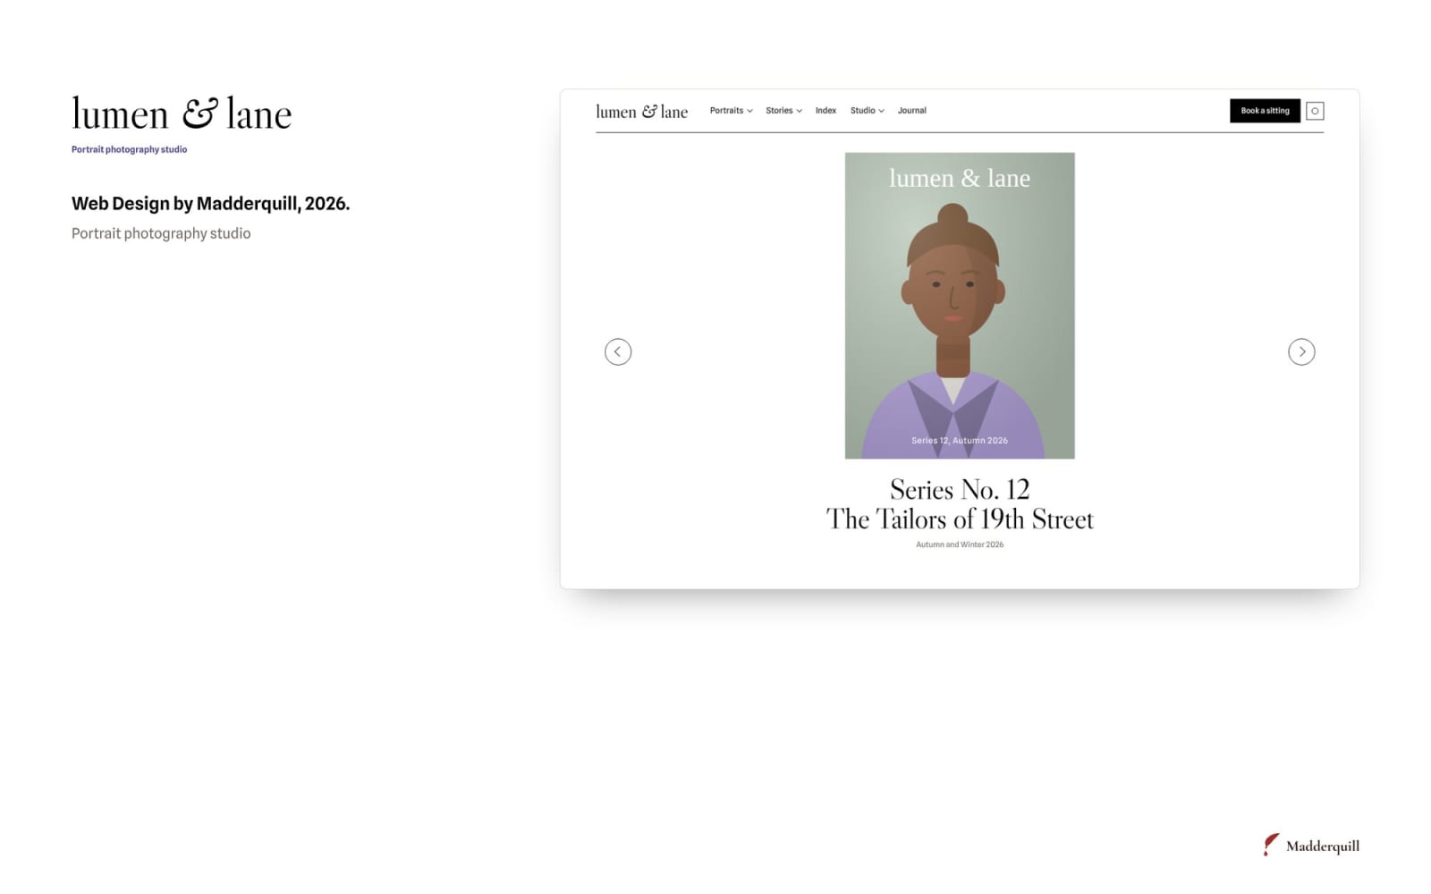The width and height of the screenshot is (1431, 894).
Task: Click 'Web Design by Madderquill, 2026.' text
Action: coord(211,204)
